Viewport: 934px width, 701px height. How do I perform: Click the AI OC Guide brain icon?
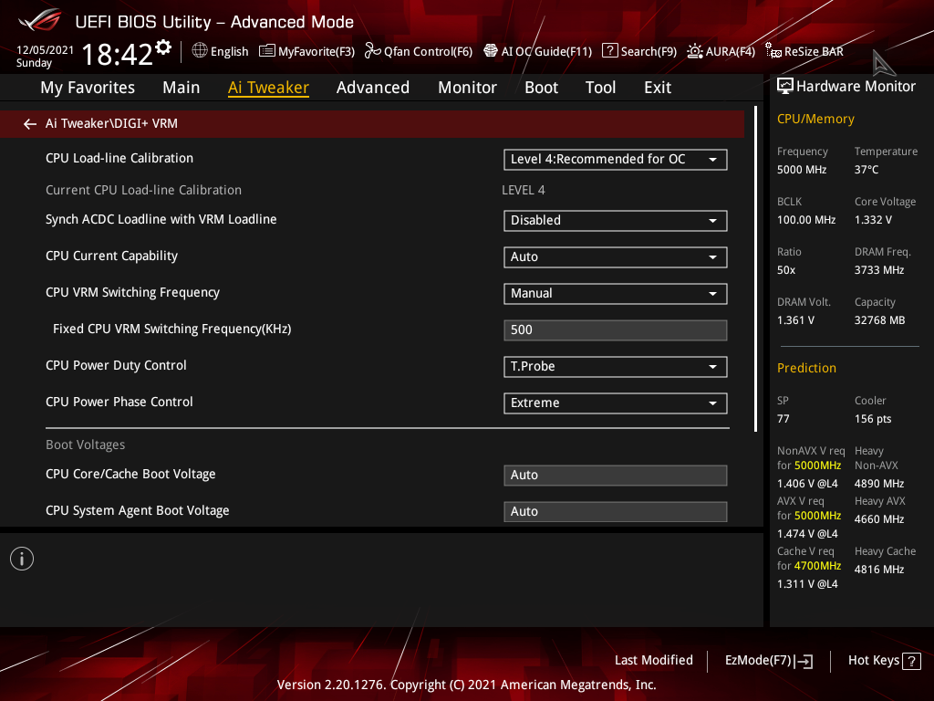pos(490,51)
